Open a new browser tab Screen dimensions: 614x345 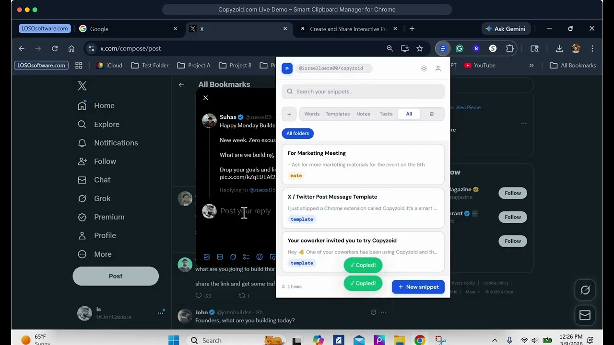click(x=412, y=29)
